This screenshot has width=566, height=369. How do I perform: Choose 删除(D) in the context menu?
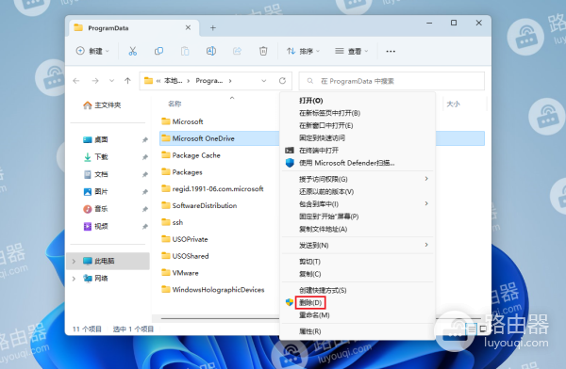coord(358,303)
